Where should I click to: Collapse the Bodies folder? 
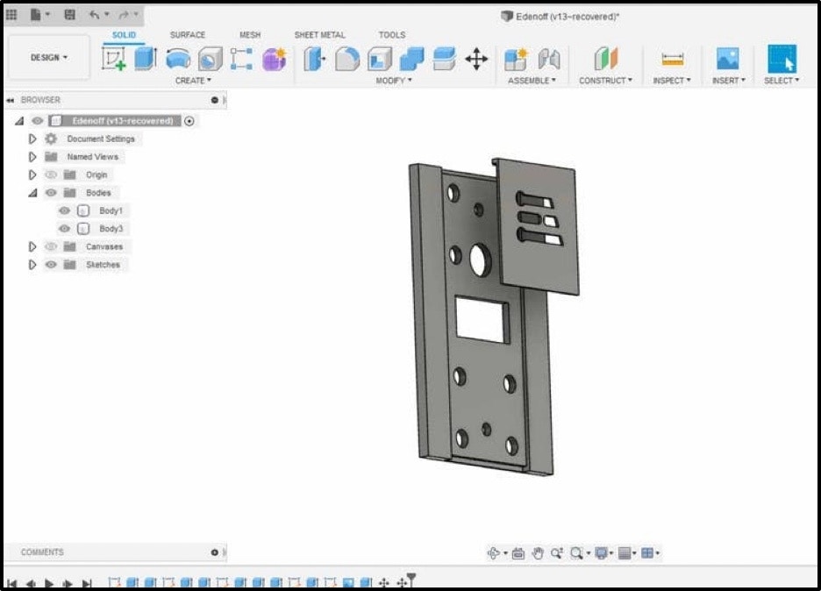click(x=33, y=193)
